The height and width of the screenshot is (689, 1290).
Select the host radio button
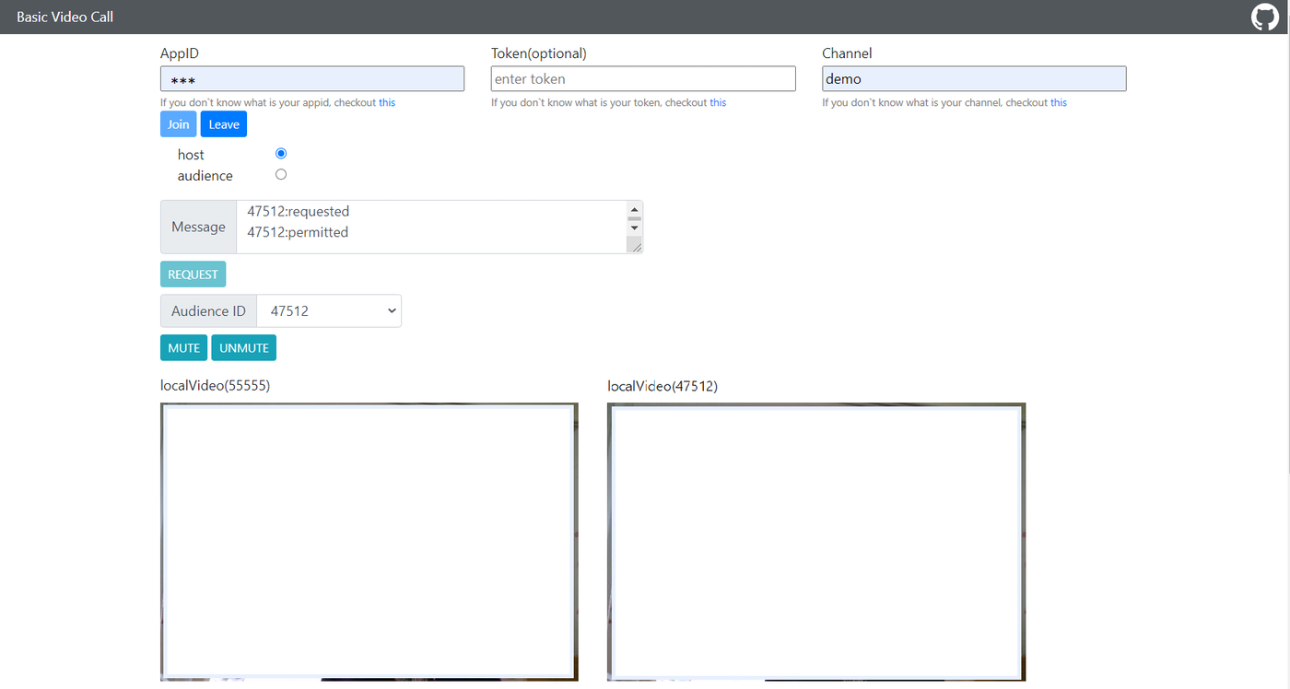[x=281, y=154]
